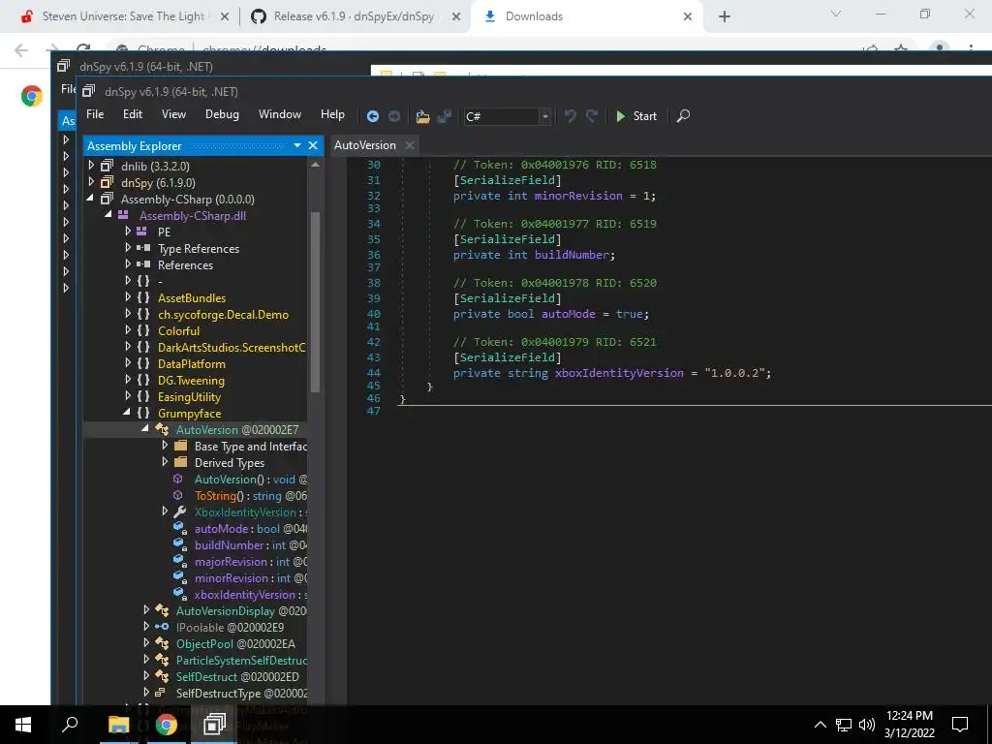Click the greyed Save All toolbar icon
The width and height of the screenshot is (992, 744).
(x=445, y=116)
